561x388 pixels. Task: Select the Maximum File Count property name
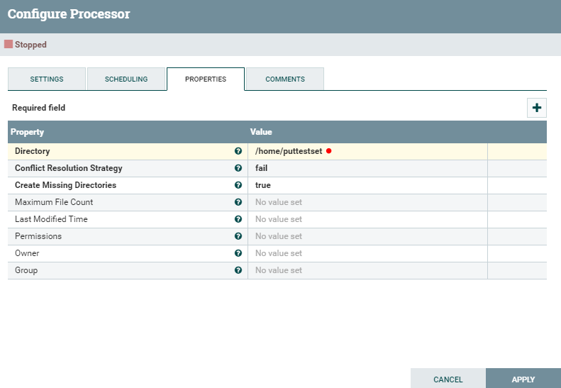click(54, 202)
